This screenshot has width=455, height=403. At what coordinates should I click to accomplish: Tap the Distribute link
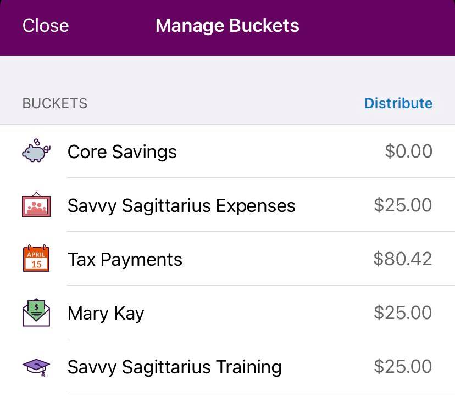point(398,103)
